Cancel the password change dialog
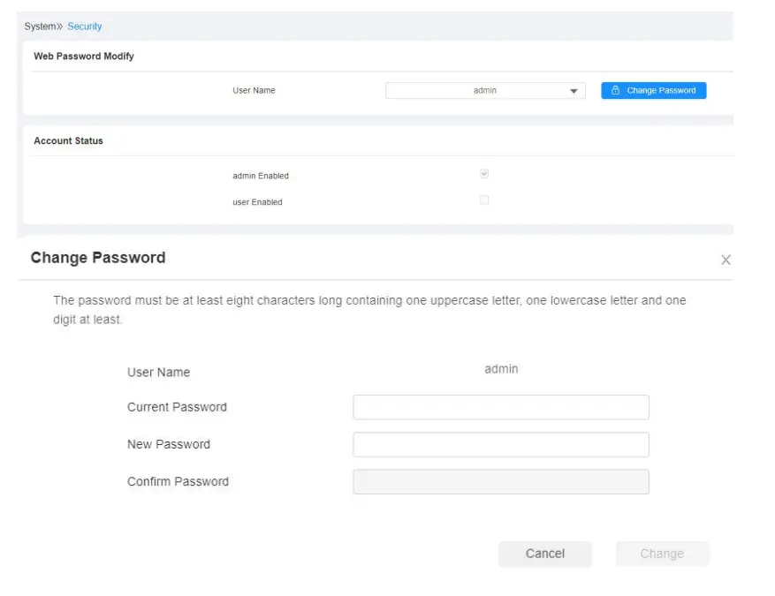The height and width of the screenshot is (596, 775). (x=544, y=554)
